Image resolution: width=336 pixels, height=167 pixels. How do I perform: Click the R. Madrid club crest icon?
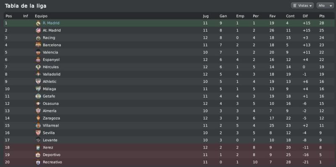point(38,23)
